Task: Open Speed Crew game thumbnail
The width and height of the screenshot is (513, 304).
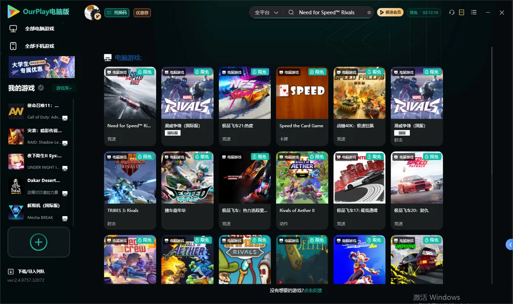Action: click(130, 259)
